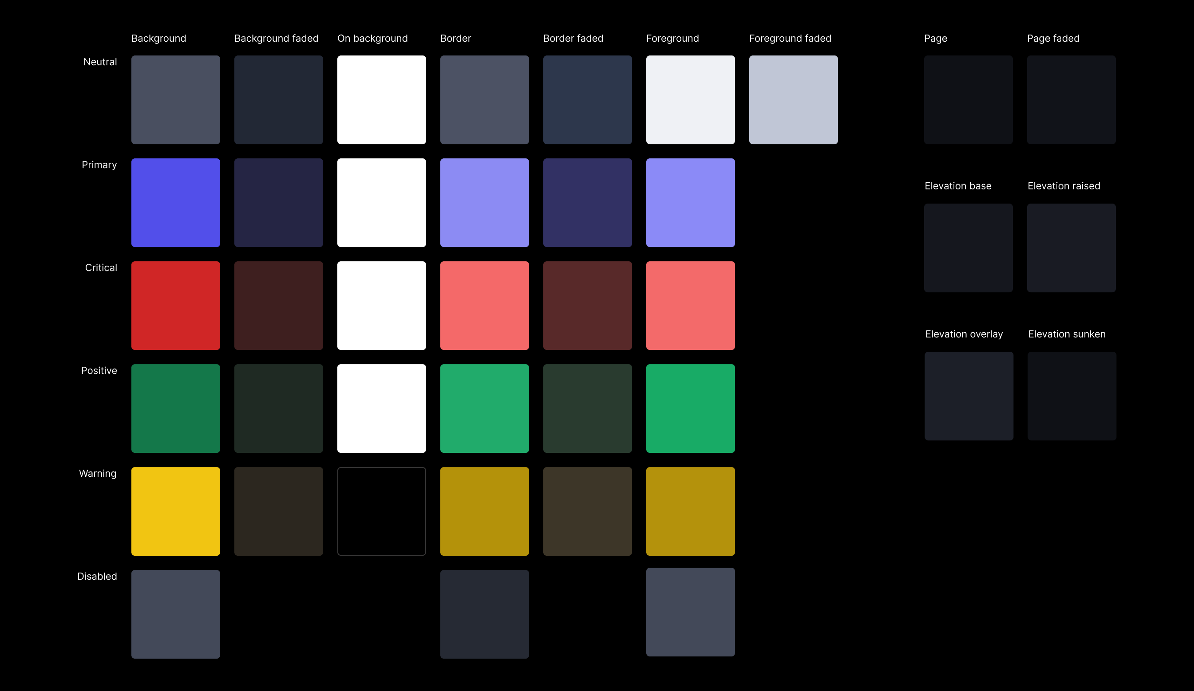
Task: Select the Page color swatch
Action: click(968, 100)
